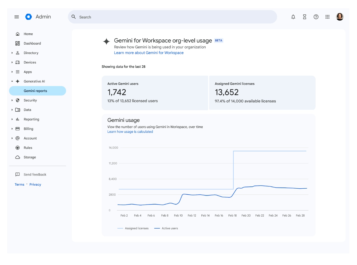This screenshot has height=265, width=357.
Task: Open Generative AI label in sidebar
Action: pos(34,81)
